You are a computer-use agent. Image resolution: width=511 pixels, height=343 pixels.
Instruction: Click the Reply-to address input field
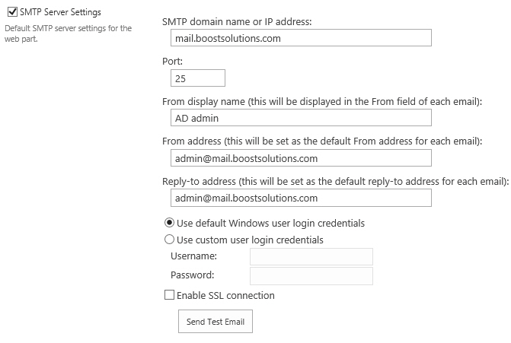(301, 198)
